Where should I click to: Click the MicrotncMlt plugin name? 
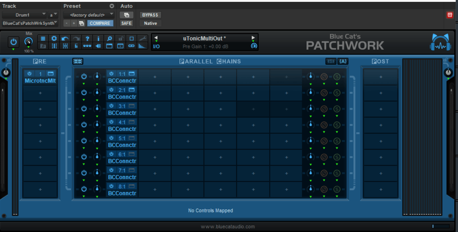click(40, 81)
